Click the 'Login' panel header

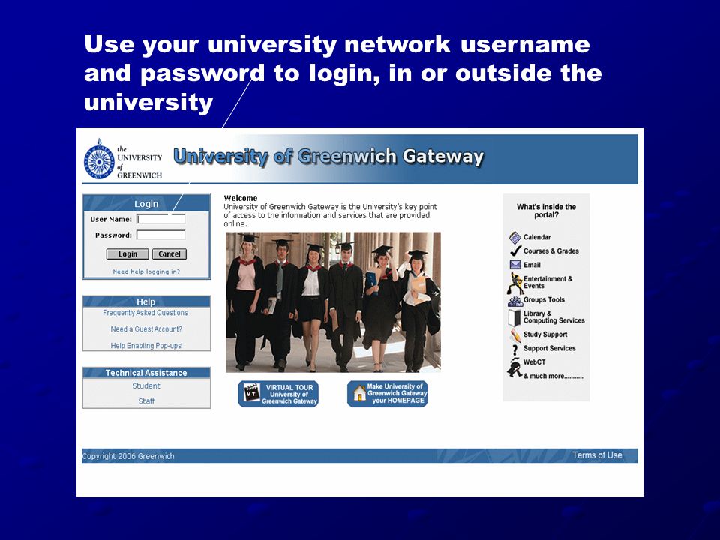146,204
